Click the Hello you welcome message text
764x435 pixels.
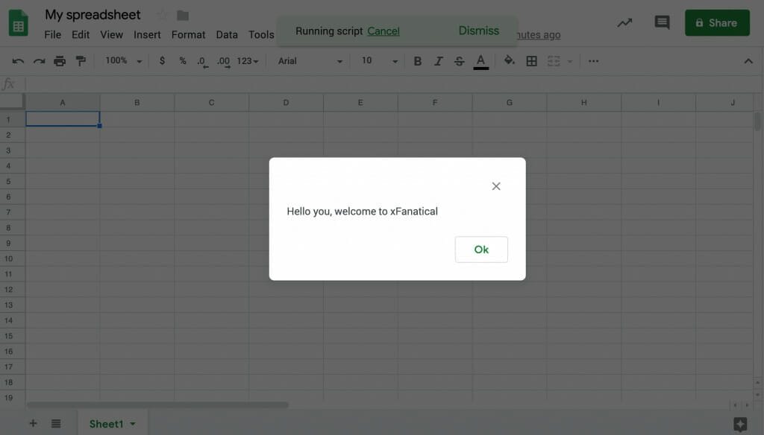tap(362, 212)
